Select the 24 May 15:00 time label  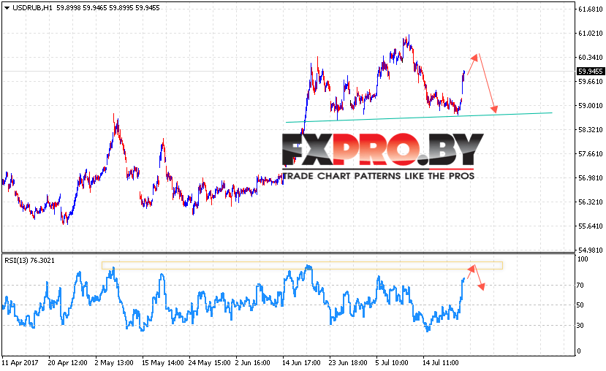click(x=210, y=363)
